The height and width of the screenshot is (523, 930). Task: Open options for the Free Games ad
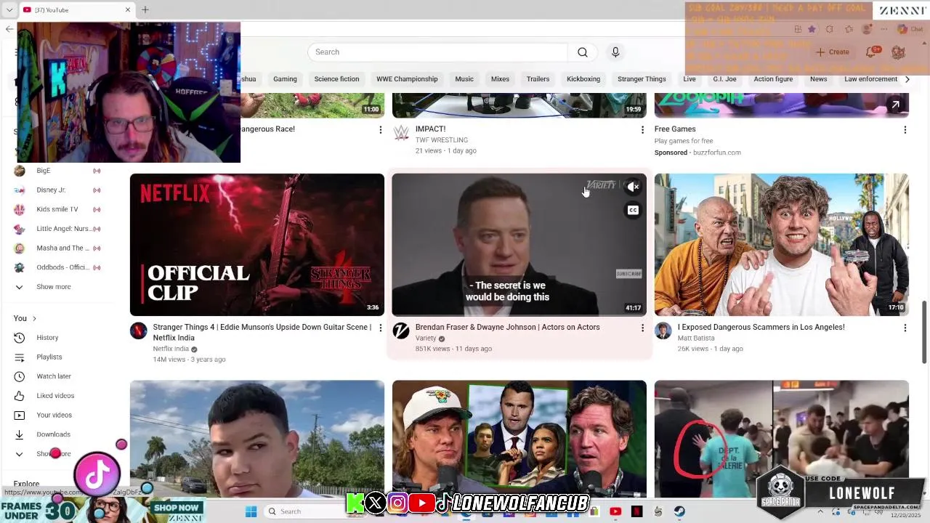click(905, 130)
